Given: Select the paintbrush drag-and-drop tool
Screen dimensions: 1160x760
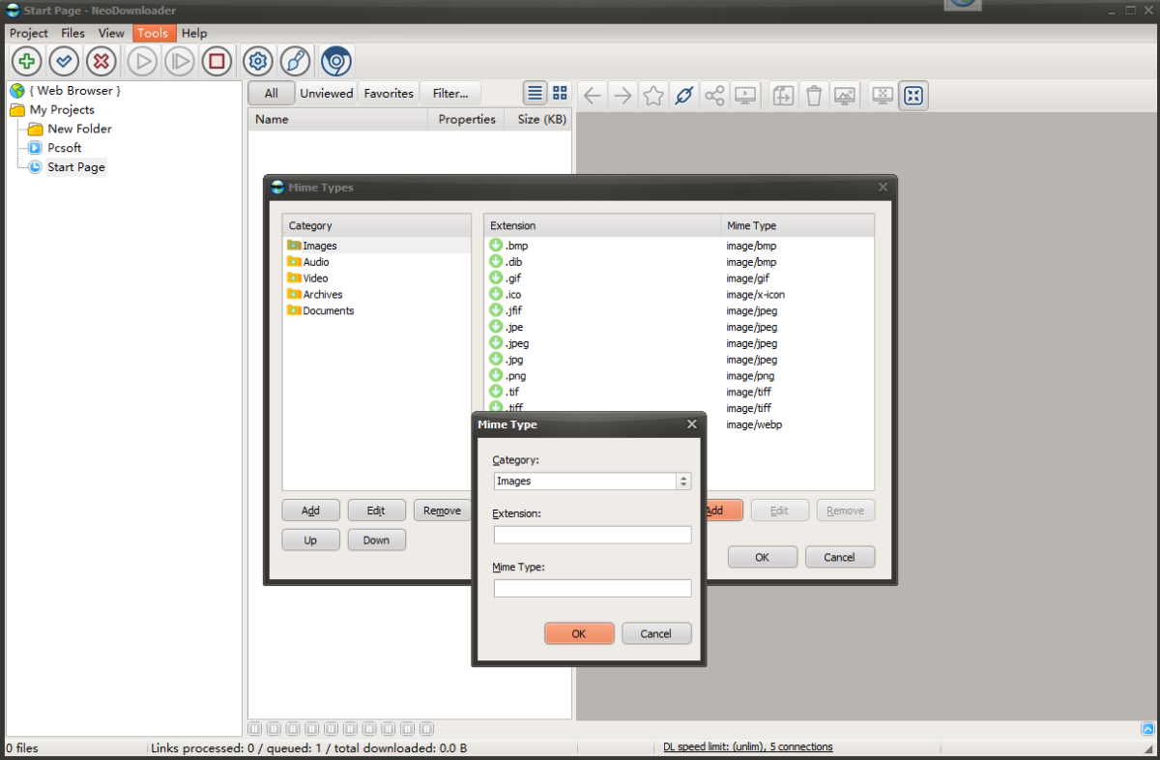Looking at the screenshot, I should pyautogui.click(x=296, y=61).
